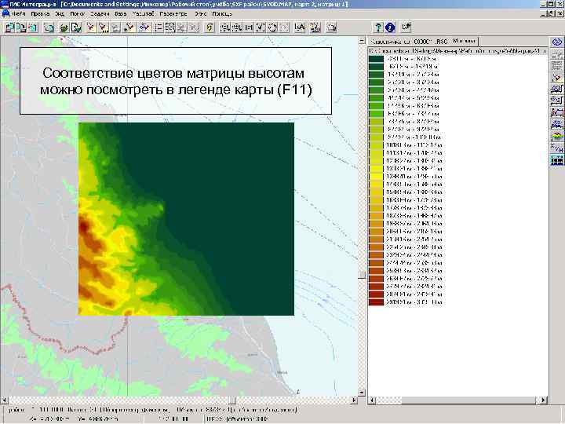Click the bottommost icon in right vertical toolbar
The image size is (565, 424).
556,160
